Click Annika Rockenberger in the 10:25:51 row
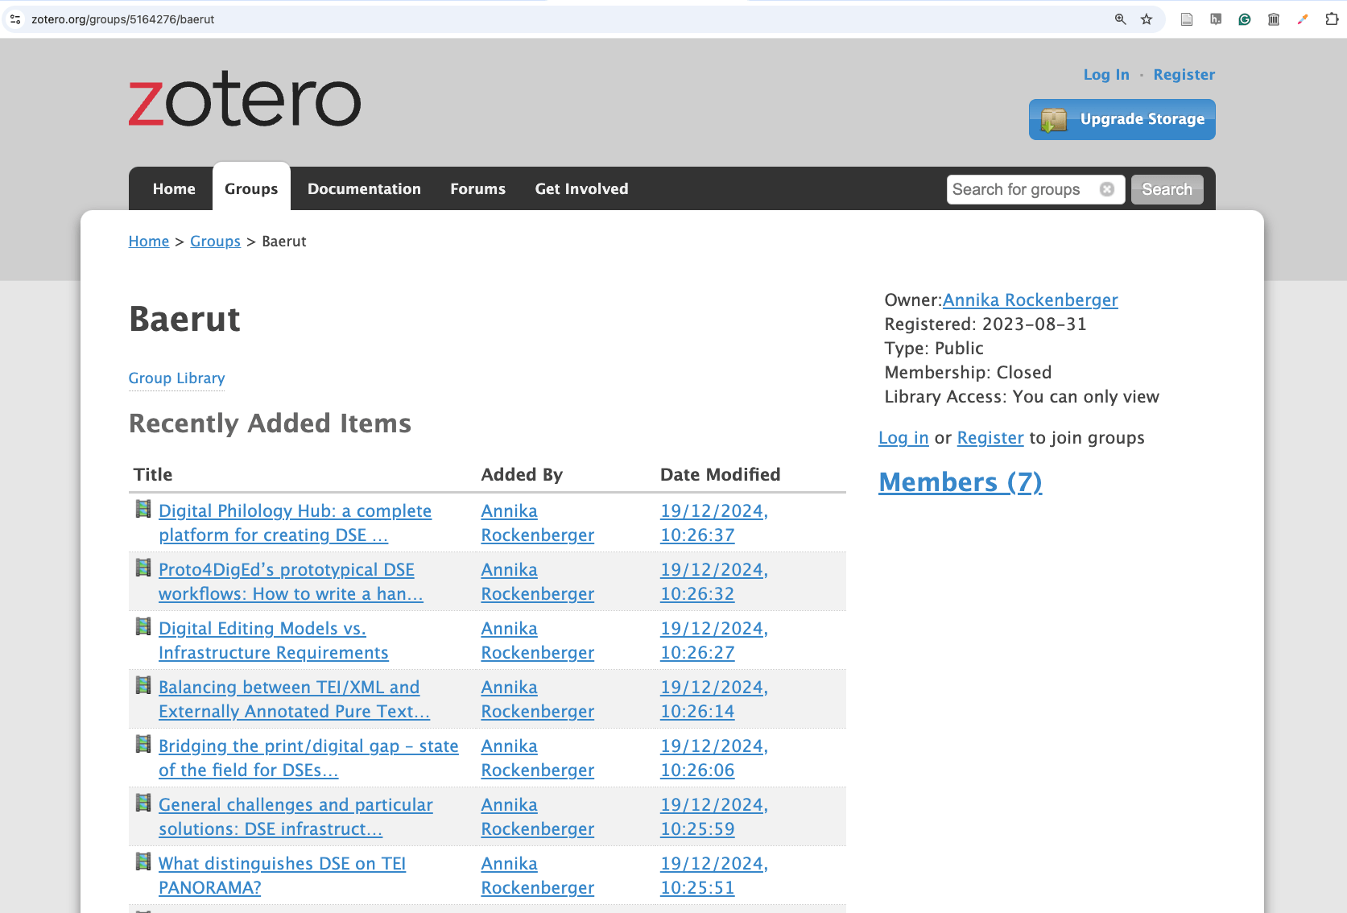 pyautogui.click(x=538, y=875)
